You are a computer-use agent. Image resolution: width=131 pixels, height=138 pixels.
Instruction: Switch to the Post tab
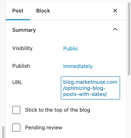18,11
